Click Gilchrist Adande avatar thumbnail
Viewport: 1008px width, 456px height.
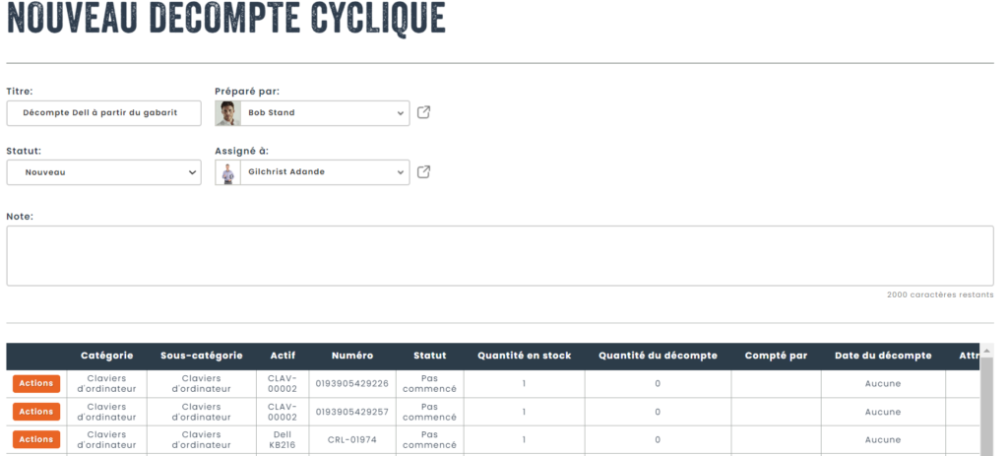coord(227,172)
